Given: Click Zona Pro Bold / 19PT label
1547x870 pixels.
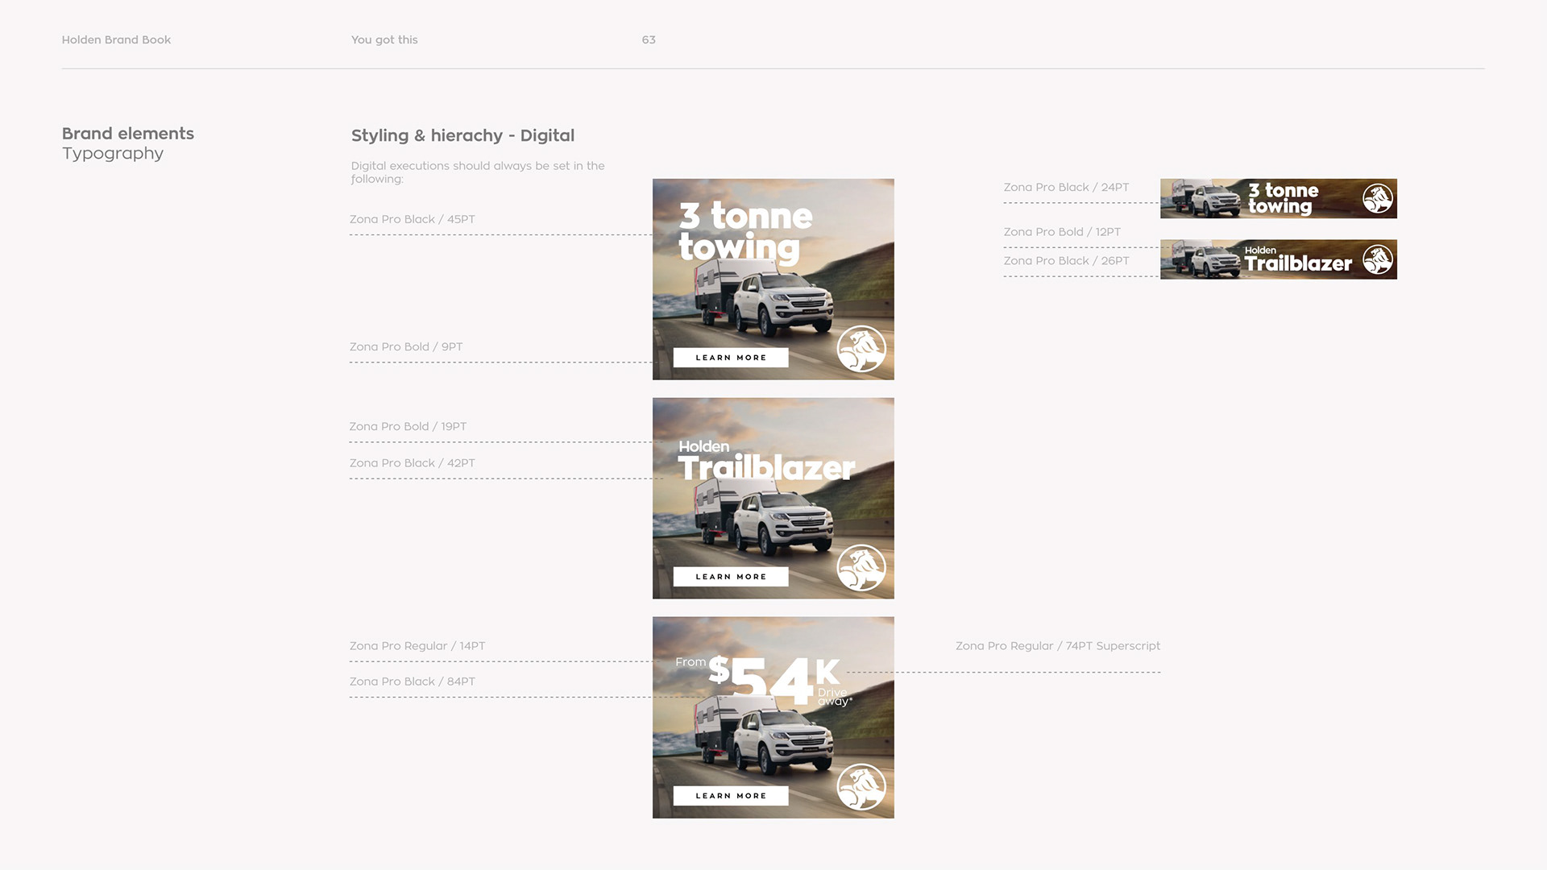Looking at the screenshot, I should pos(408,426).
